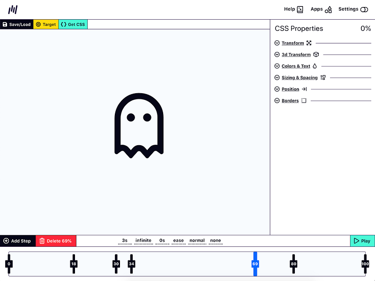Open the ease timing function setting
This screenshot has height=281, width=375.
pos(179,240)
